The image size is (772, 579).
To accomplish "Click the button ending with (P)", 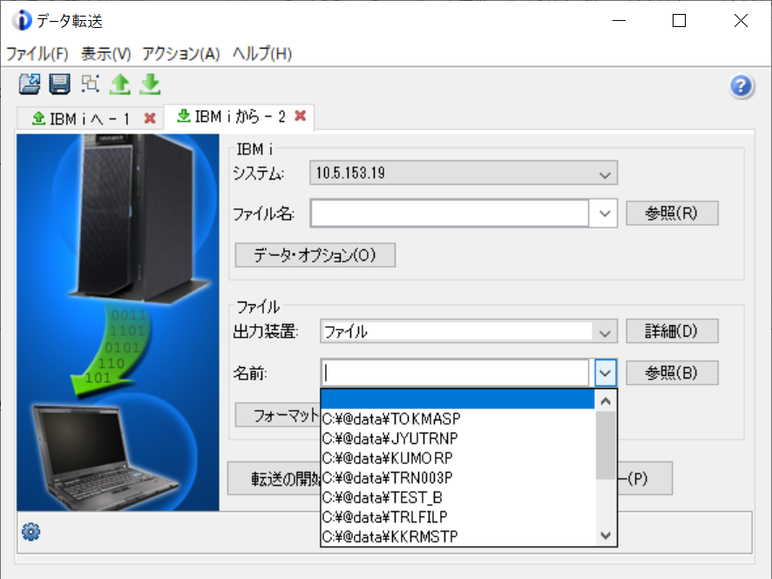I will (645, 479).
